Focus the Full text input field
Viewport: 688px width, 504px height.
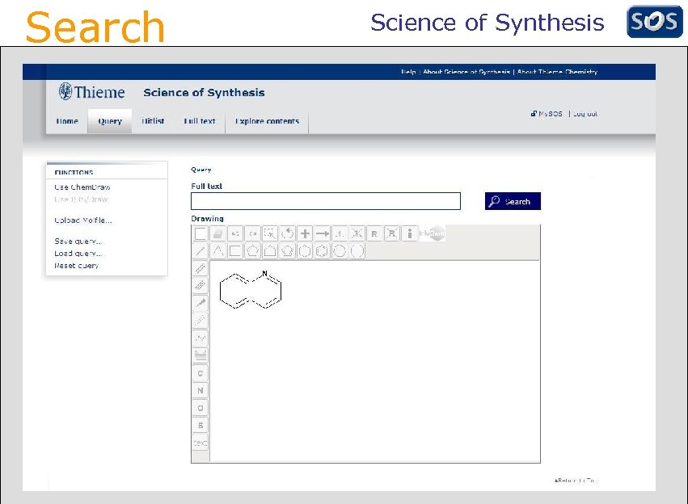[326, 201]
